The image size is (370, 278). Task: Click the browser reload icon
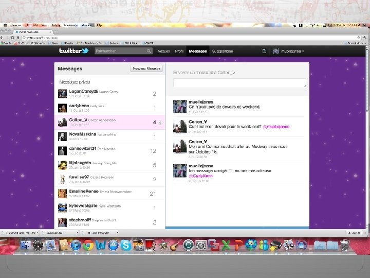tap(12, 38)
